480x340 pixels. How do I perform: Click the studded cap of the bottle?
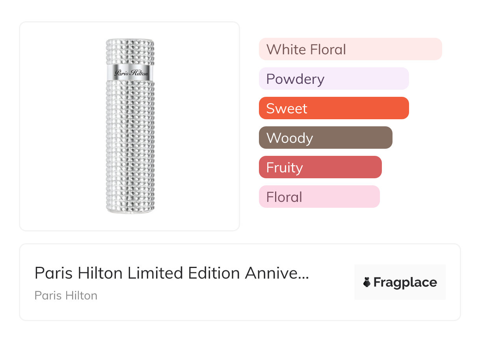130,50
